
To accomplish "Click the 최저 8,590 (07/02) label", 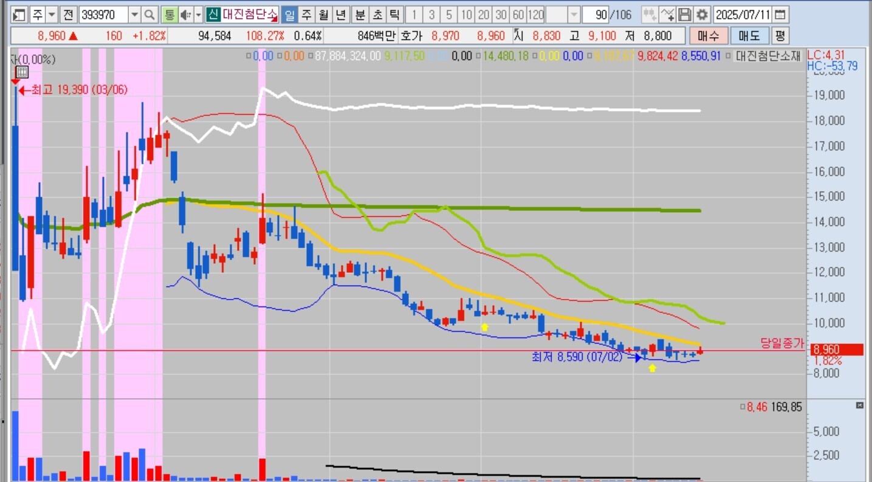I will pos(577,357).
